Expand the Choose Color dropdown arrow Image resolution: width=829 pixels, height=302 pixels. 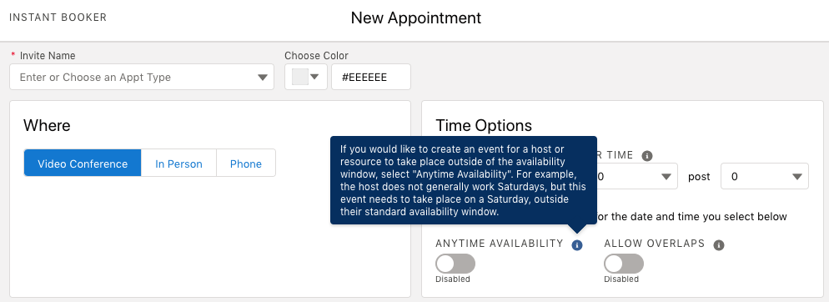(315, 77)
